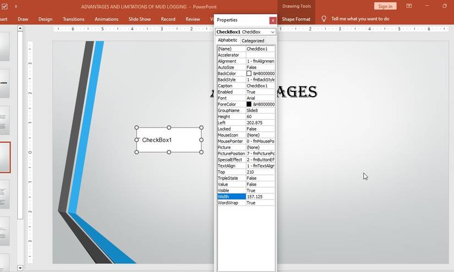Toggle the CheckBox1 checkbox on slide
Image resolution: width=454 pixels, height=272 pixels.
click(139, 140)
